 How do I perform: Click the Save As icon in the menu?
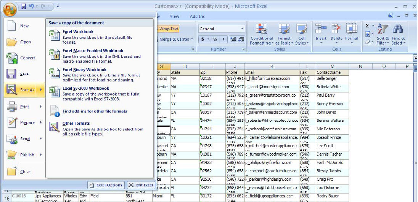tap(12, 90)
